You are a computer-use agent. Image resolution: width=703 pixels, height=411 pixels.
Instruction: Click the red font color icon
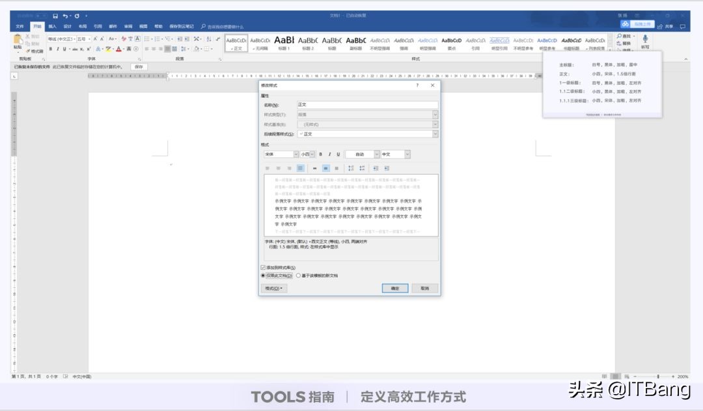tap(119, 48)
